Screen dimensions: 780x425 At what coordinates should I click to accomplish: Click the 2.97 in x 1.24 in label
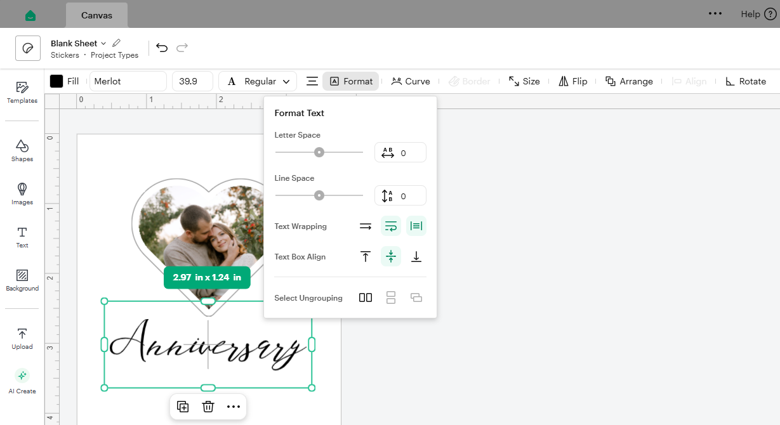[207, 277]
